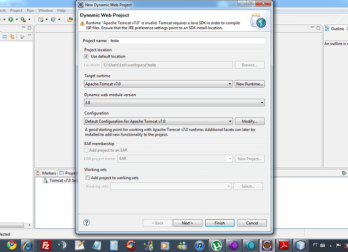Screen dimensions: 348x252
Task: Collapse all in the explorer view
Action: (x=5, y=37)
